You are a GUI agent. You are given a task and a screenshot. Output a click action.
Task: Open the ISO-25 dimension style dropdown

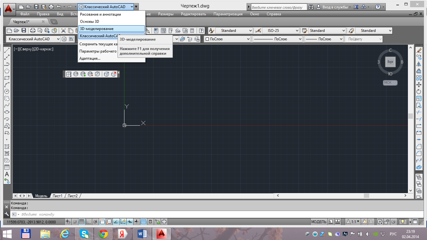281,31
